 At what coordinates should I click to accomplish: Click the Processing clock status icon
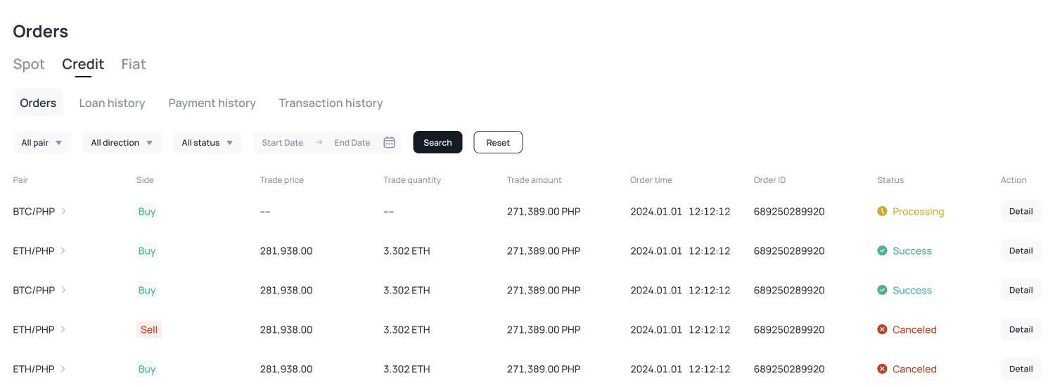click(x=882, y=211)
